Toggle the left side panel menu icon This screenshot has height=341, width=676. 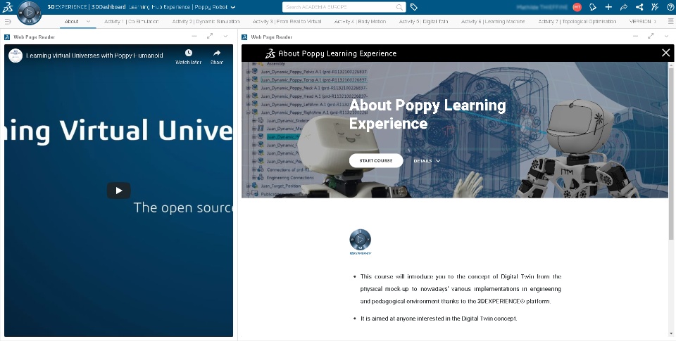7,22
